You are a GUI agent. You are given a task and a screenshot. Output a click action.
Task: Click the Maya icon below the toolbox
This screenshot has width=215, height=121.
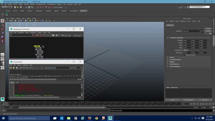point(2,99)
